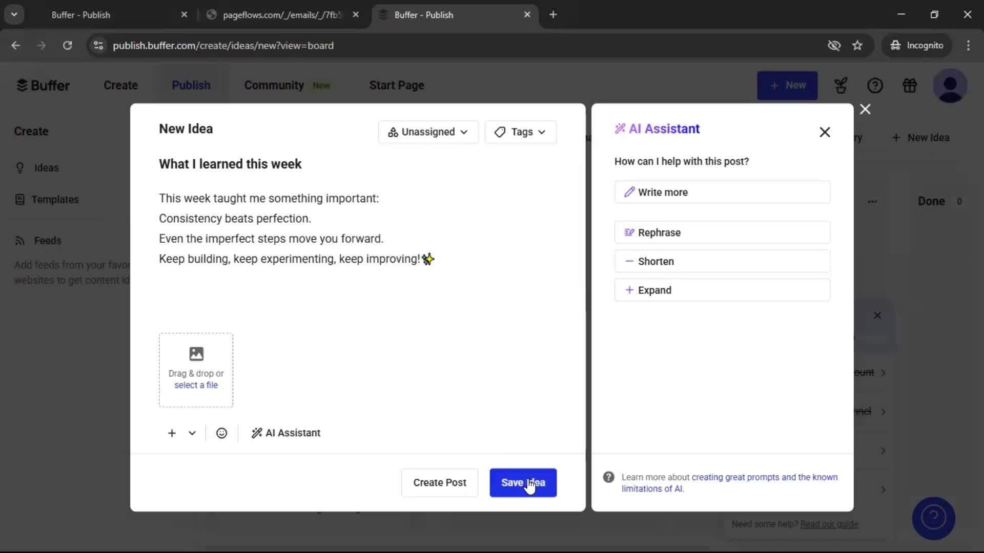The height and width of the screenshot is (553, 984).
Task: Open the Feeds section in the sidebar
Action: point(47,240)
